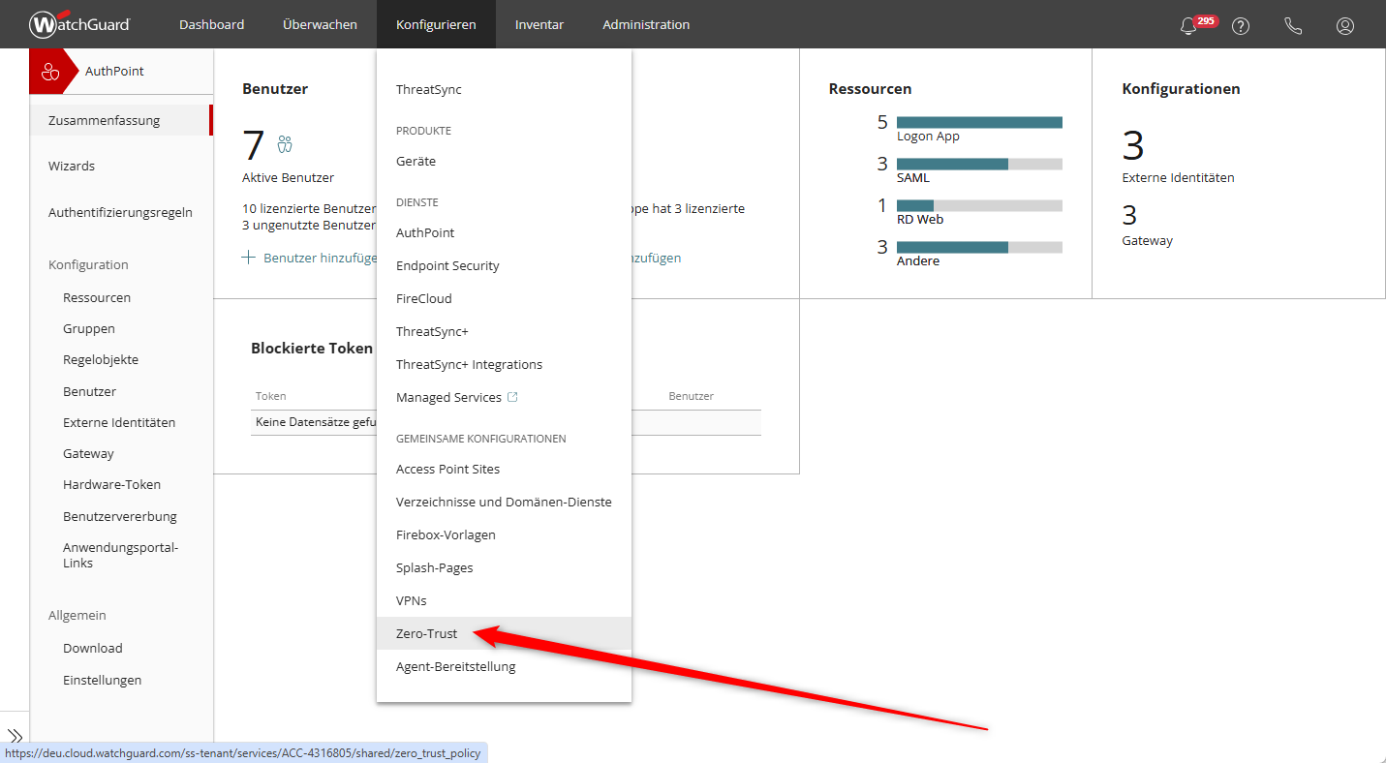
Task: Click the notifications bell icon
Action: pos(1188,26)
